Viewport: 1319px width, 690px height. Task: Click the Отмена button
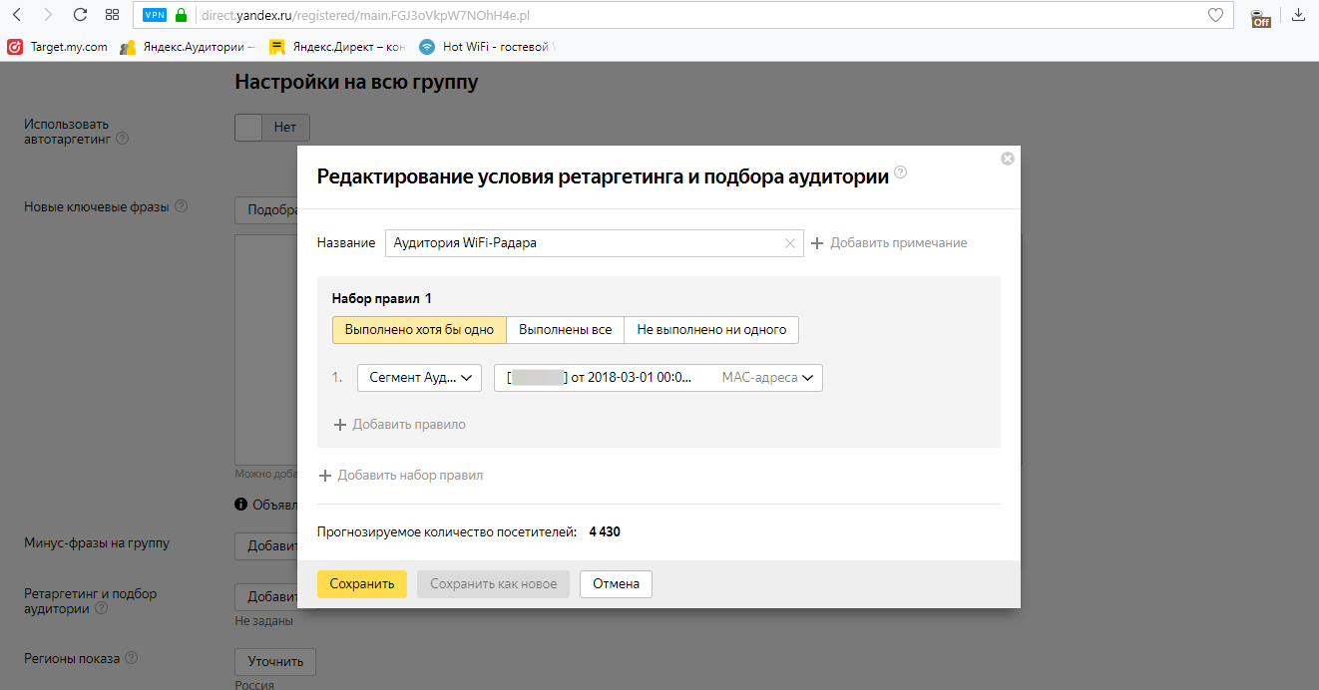616,583
